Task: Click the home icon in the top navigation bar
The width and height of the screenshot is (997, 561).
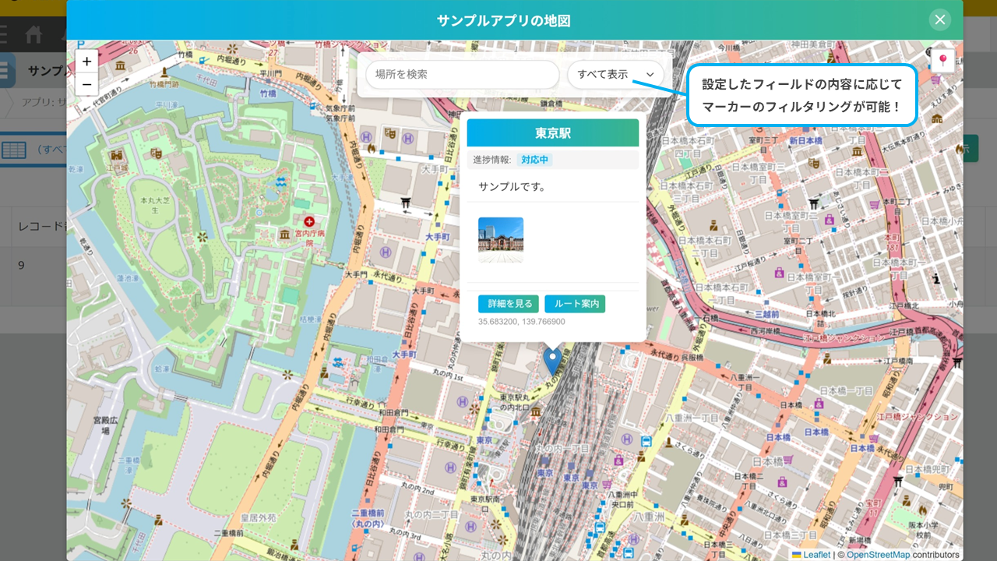Action: coord(34,34)
